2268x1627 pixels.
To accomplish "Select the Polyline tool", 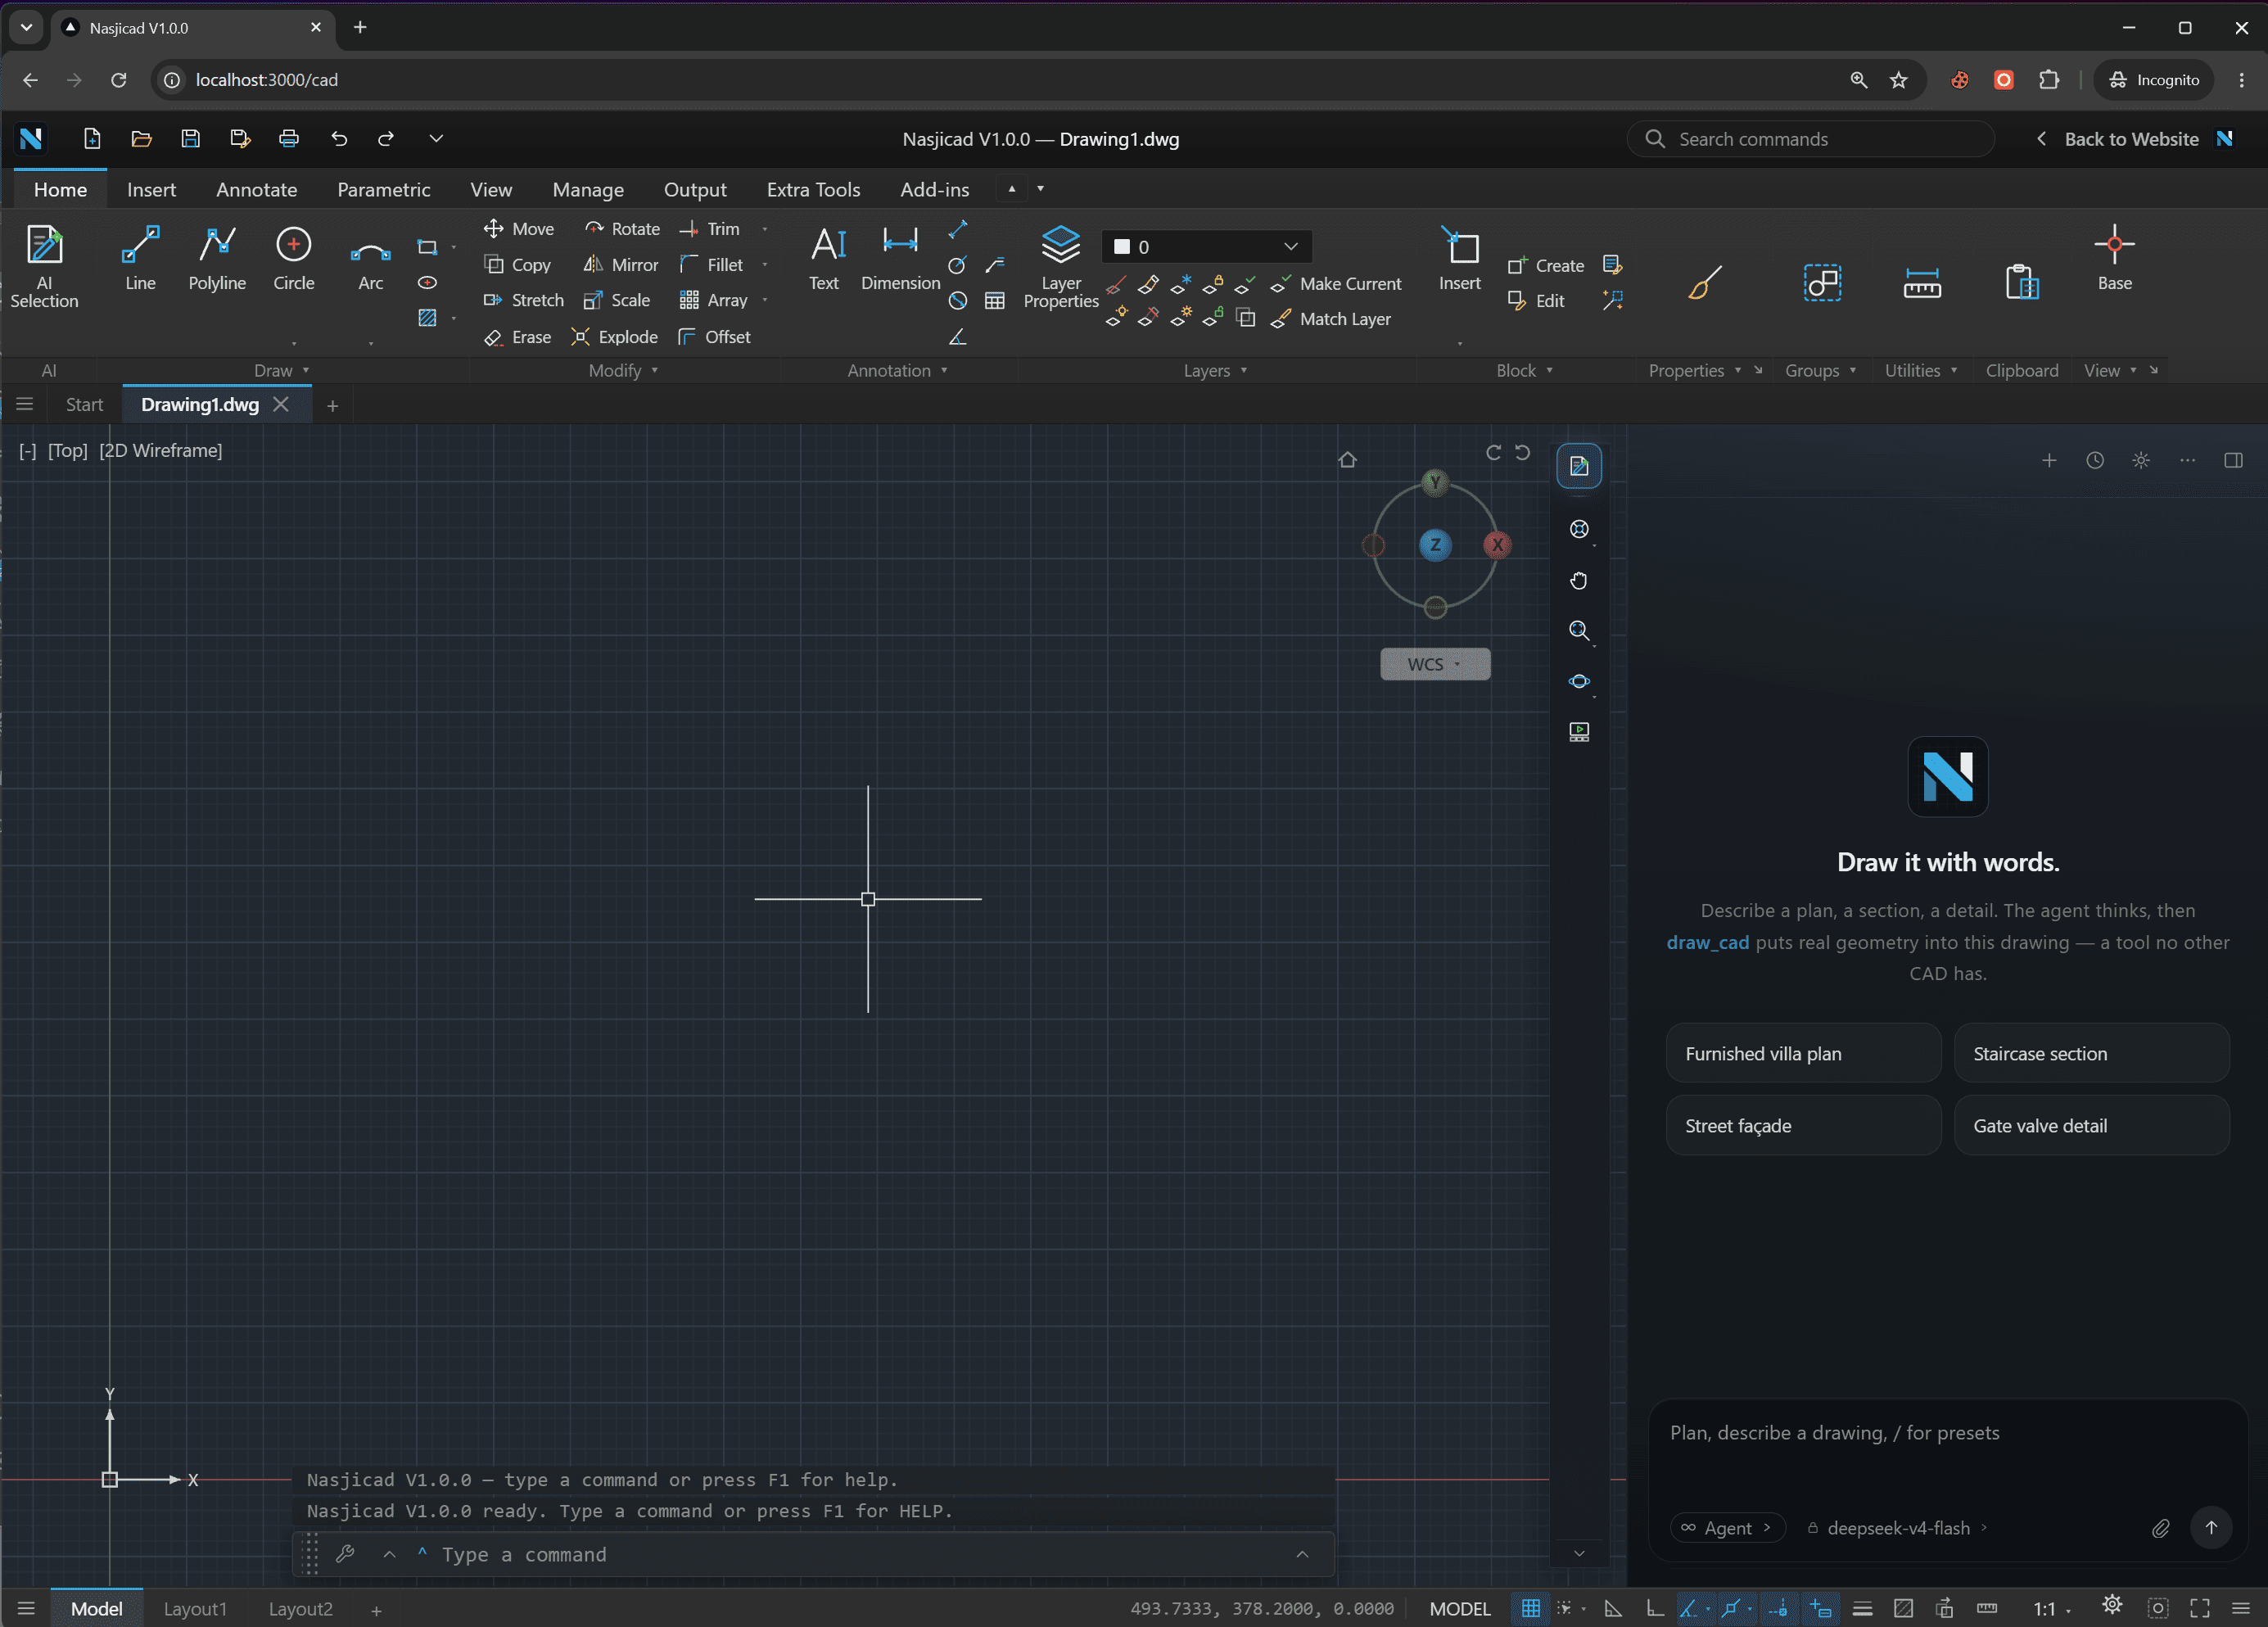I will [217, 258].
